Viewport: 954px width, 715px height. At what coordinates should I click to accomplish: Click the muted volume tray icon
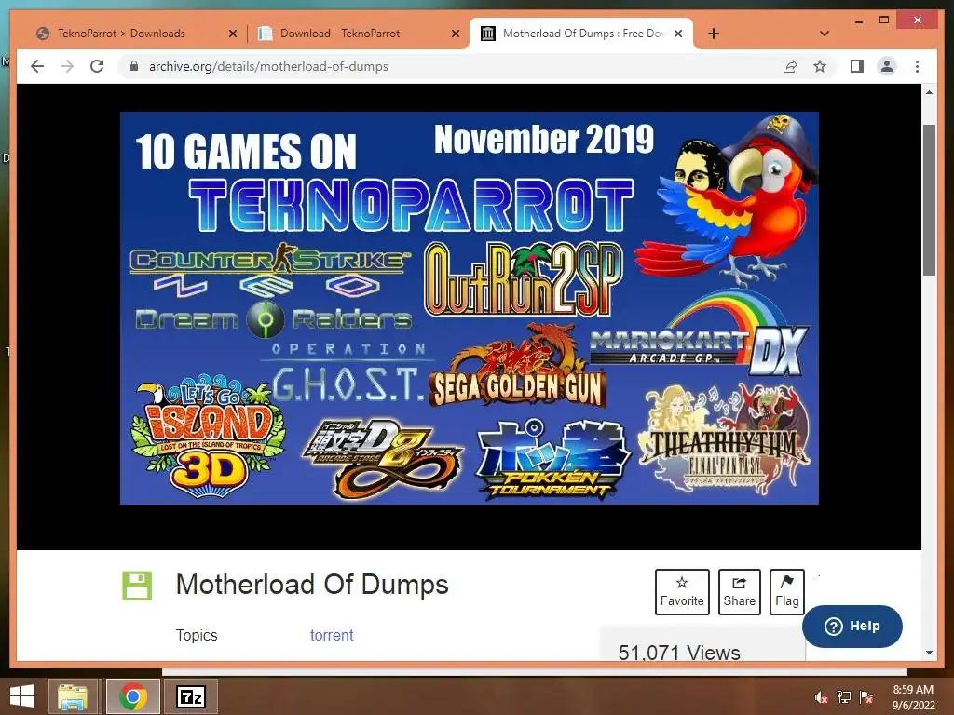tap(821, 697)
